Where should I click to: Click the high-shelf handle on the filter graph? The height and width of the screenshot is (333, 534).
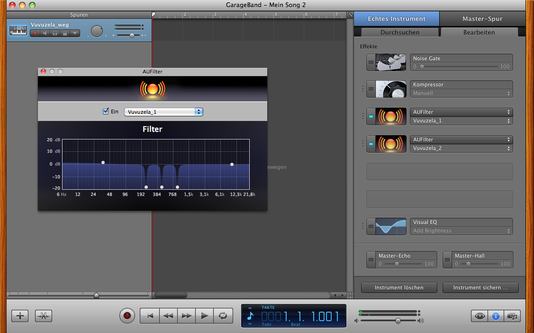pos(232,164)
